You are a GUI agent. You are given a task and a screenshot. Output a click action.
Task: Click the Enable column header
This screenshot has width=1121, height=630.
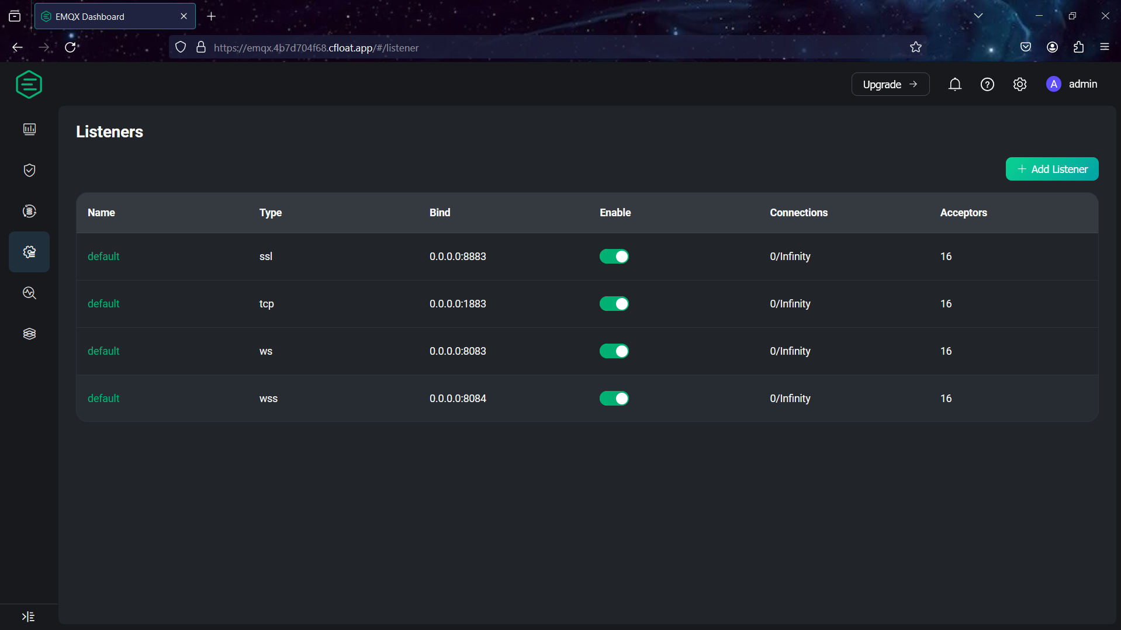click(615, 213)
